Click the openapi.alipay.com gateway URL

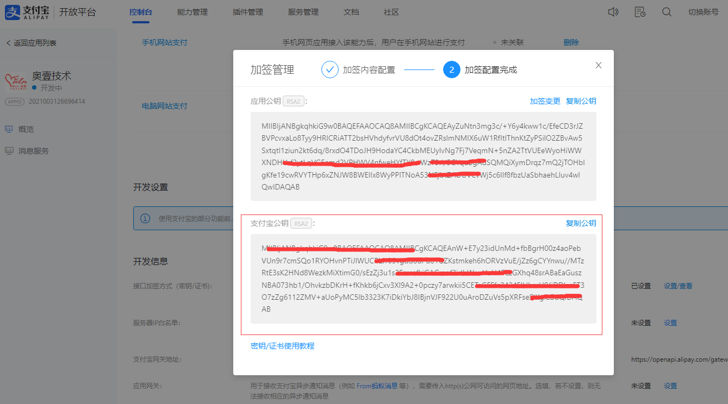click(679, 359)
